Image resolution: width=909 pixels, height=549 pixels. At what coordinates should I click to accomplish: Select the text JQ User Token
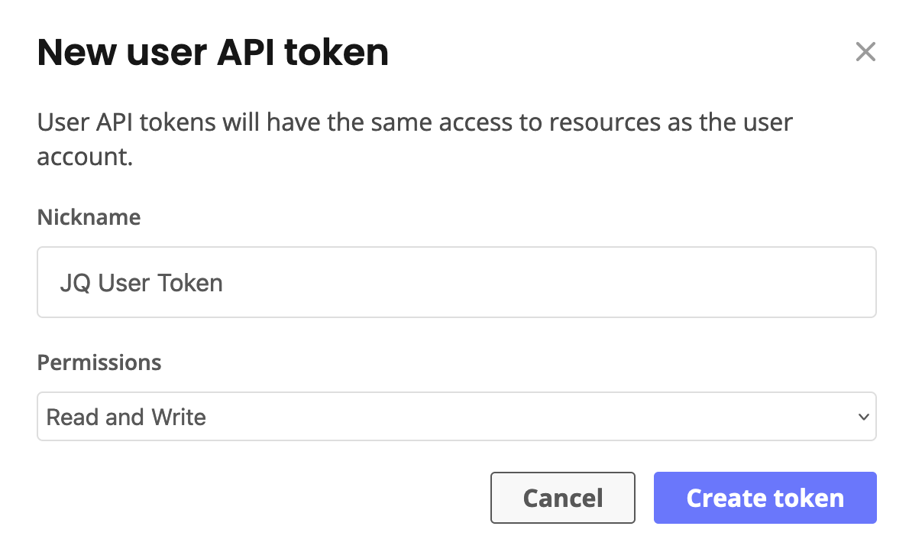(141, 282)
